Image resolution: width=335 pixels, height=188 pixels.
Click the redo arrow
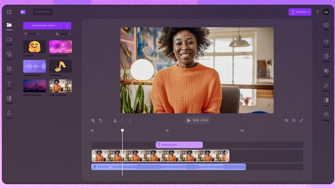click(x=108, y=121)
